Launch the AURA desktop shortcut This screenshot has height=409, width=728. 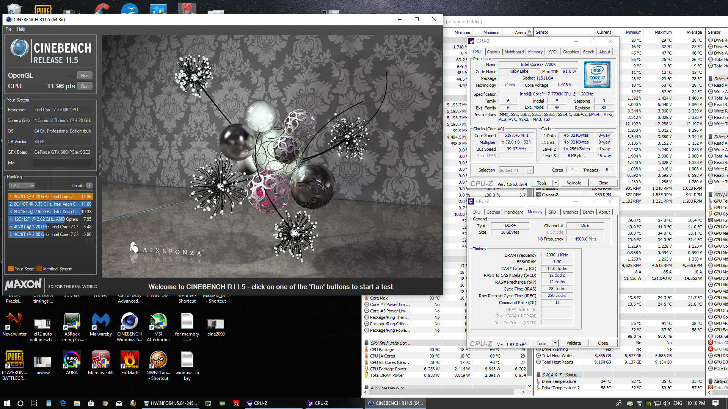tap(72, 363)
